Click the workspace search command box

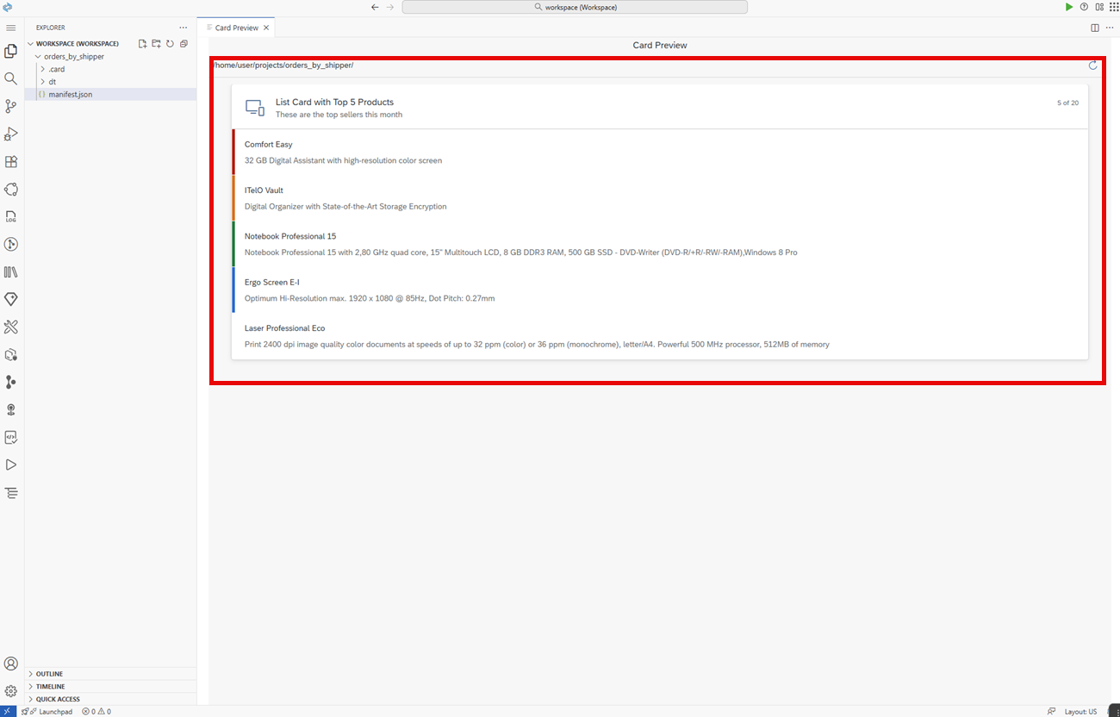point(575,7)
